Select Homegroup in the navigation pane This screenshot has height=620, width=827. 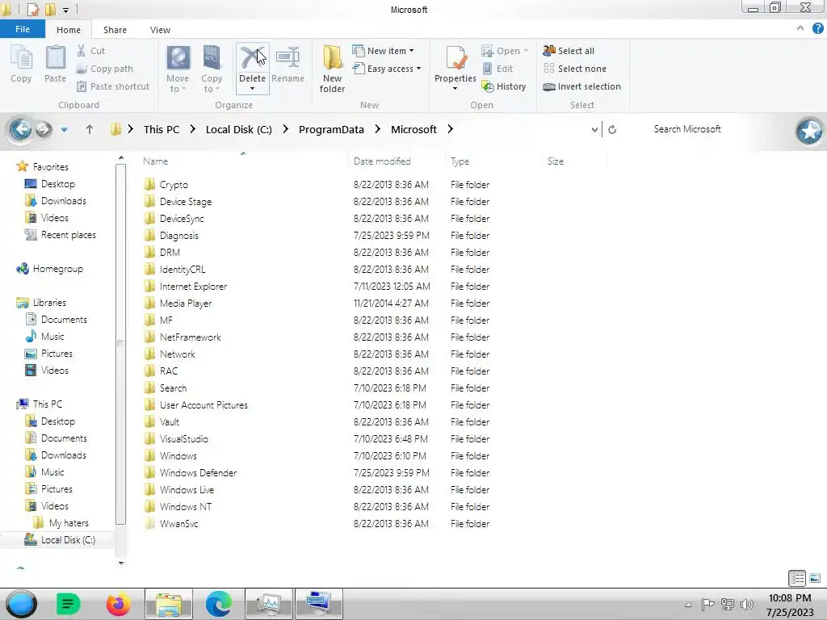pos(49,269)
